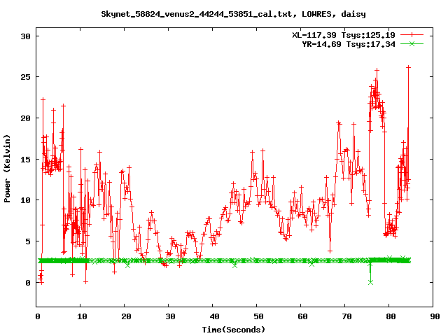448x336 pixels.
Task: Click the y-axis tick label 25
Action: [x=26, y=77]
